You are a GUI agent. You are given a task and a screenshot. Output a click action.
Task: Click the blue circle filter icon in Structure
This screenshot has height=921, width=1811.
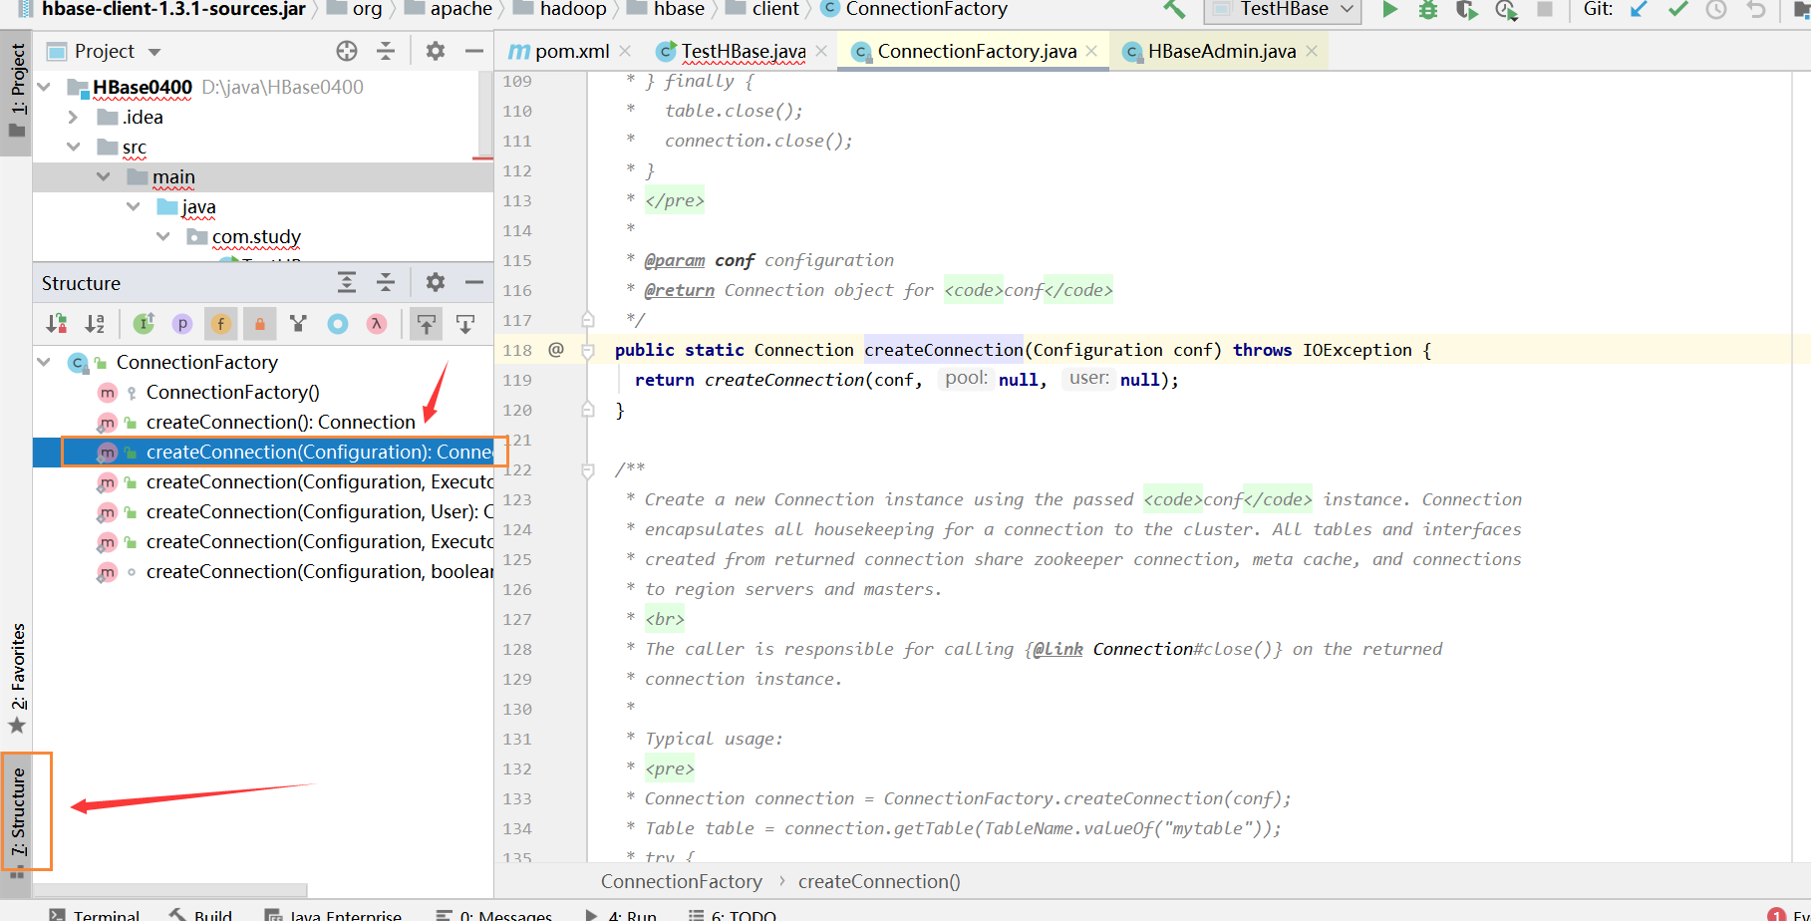(338, 324)
